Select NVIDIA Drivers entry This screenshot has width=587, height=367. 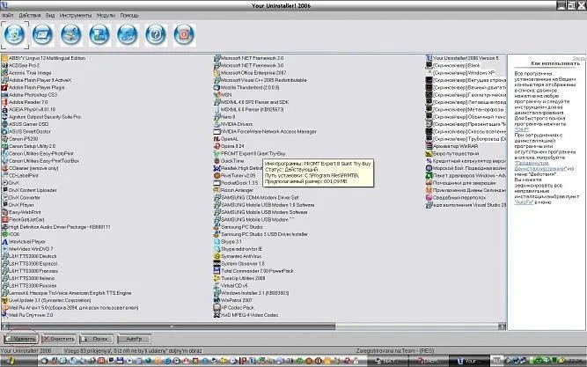pyautogui.click(x=233, y=124)
